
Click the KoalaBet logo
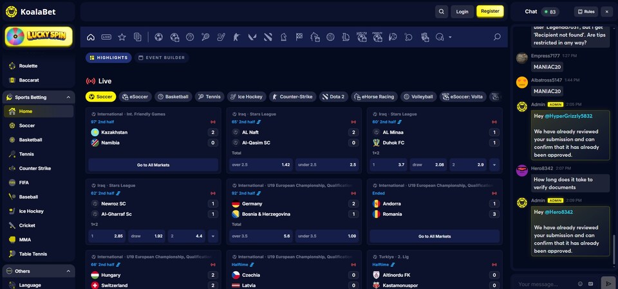[31, 12]
